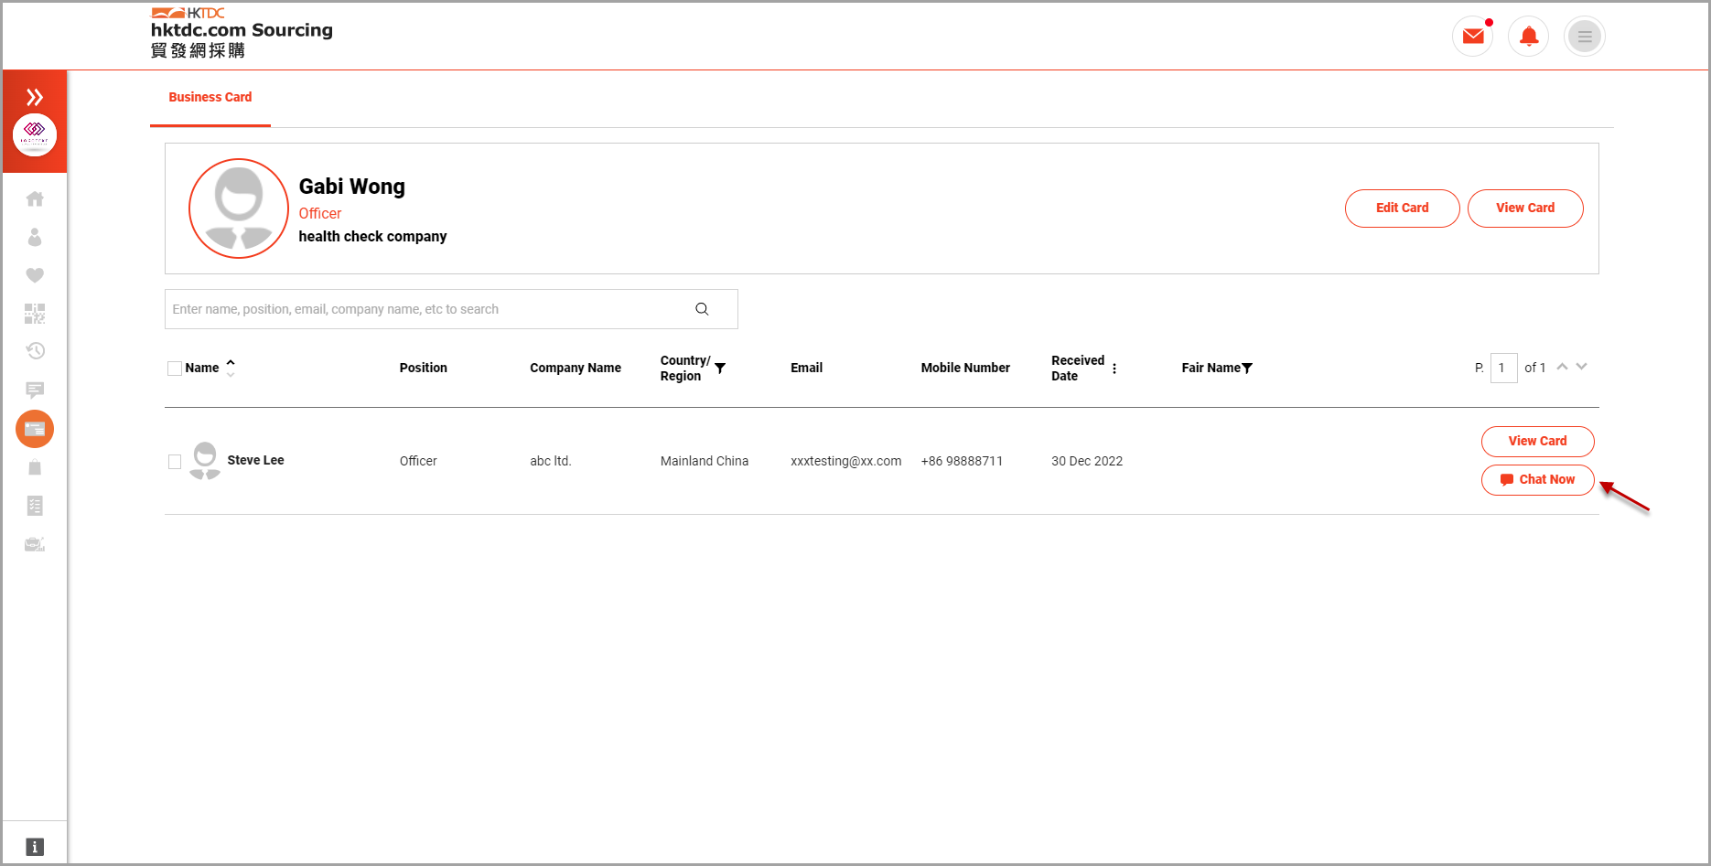
Task: Click the info icon at sidebar bottom
Action: click(35, 847)
